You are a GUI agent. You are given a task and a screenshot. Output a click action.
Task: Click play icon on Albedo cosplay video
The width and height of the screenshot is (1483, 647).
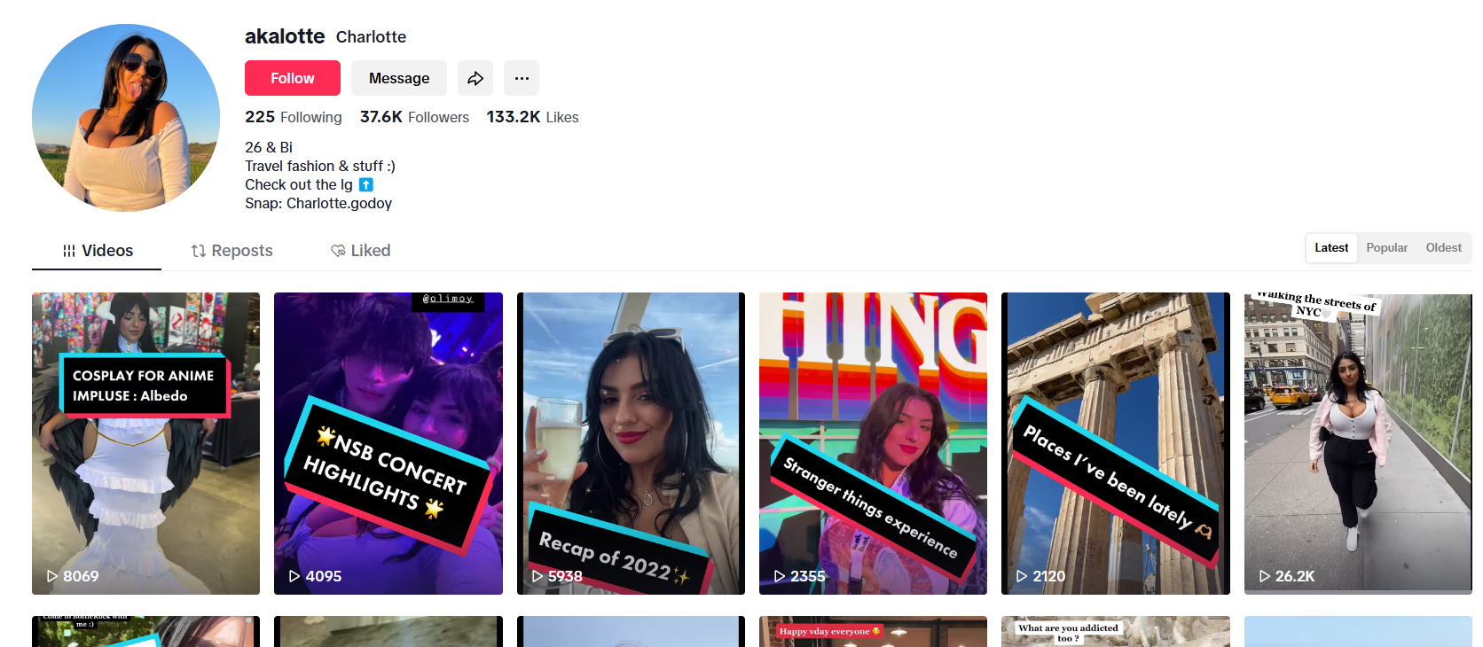pyautogui.click(x=52, y=576)
